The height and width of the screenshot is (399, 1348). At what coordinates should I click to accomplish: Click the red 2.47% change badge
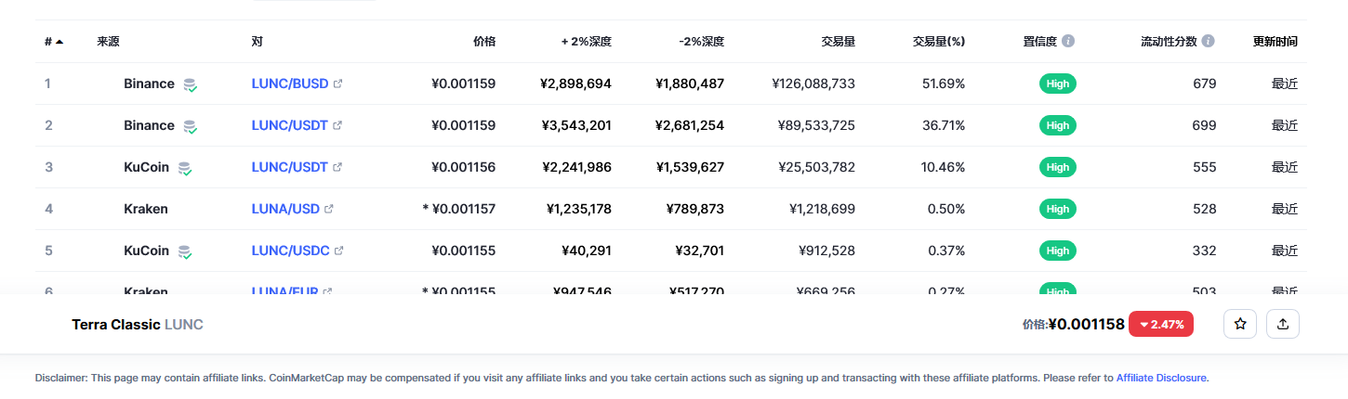click(1161, 324)
